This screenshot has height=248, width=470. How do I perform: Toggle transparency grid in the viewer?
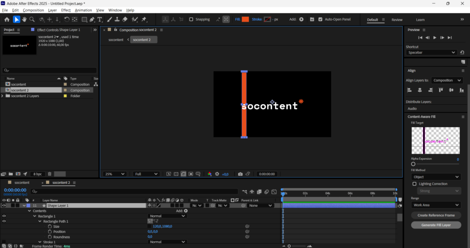(176, 174)
